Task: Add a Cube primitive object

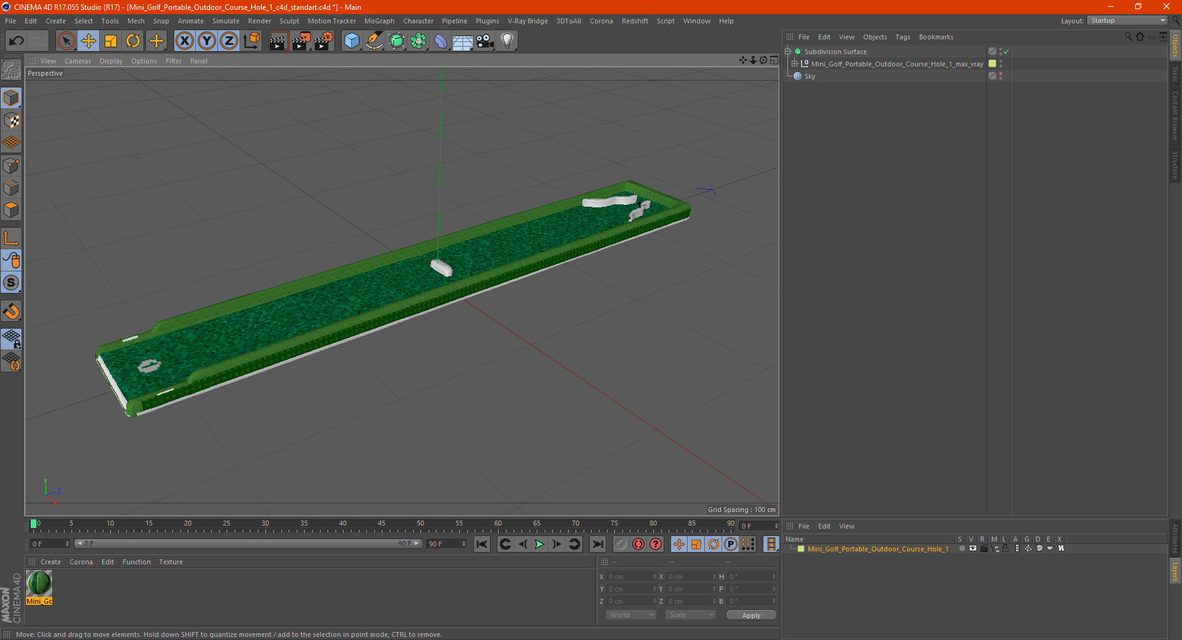Action: 352,41
